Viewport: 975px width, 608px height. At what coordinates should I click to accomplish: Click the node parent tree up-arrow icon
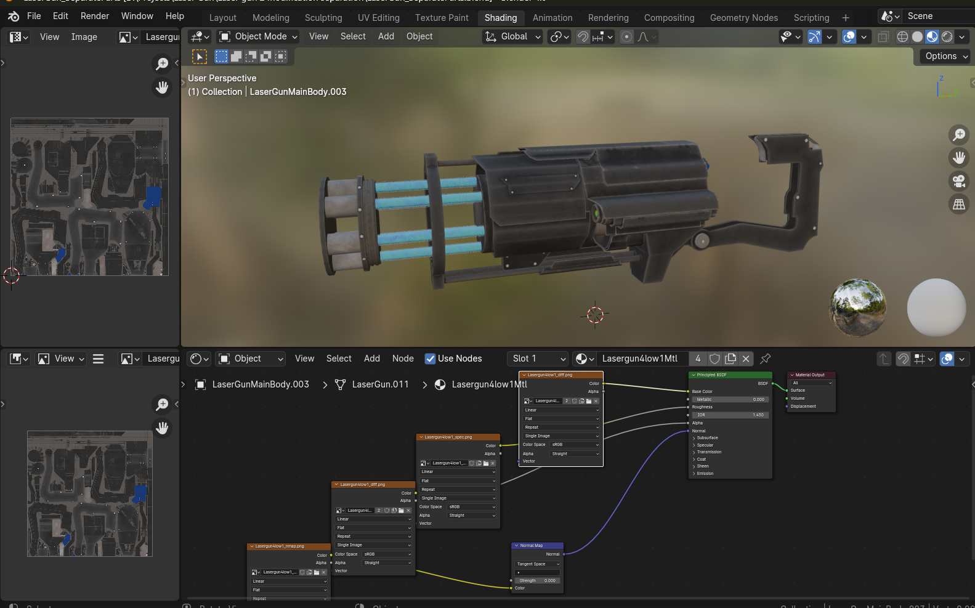point(884,359)
